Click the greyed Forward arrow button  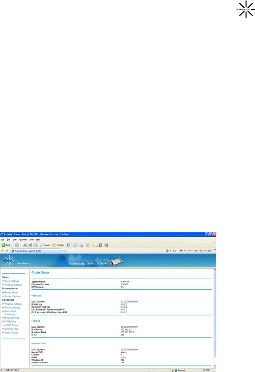click(17, 245)
